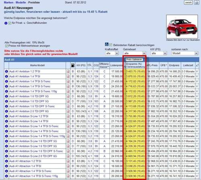This screenshot has height=180, width=201.
Task: Click the Listenpreis value 17.500,00
Action: point(117,71)
